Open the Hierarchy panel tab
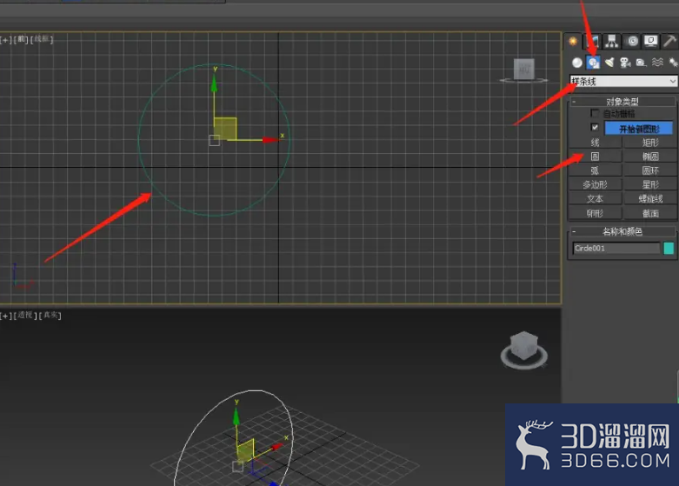Image resolution: width=679 pixels, height=486 pixels. point(612,42)
